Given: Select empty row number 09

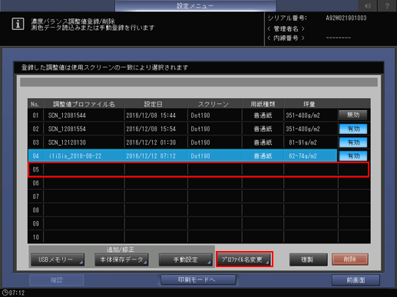Looking at the screenshot, I should [199, 224].
